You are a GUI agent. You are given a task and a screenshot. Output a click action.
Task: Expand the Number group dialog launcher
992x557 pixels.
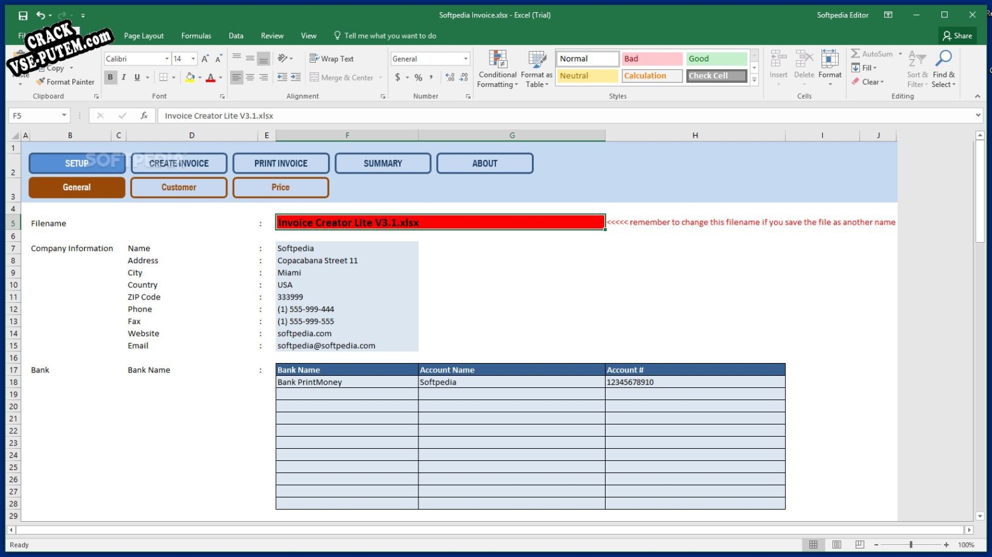coord(468,97)
